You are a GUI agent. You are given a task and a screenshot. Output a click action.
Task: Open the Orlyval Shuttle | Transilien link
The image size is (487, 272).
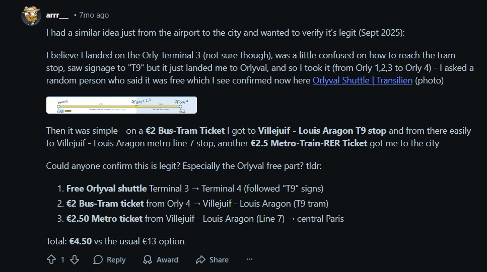(x=363, y=80)
